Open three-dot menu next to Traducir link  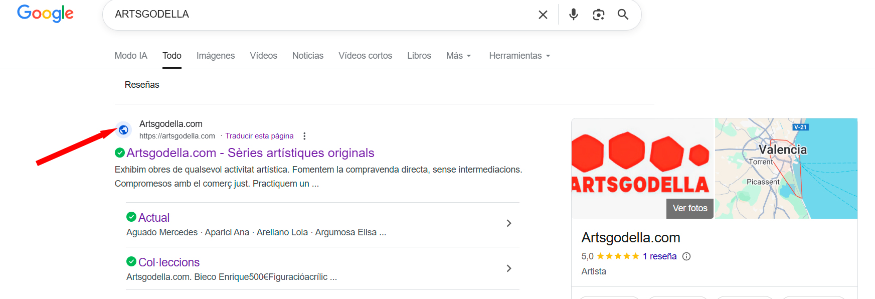pyautogui.click(x=304, y=136)
